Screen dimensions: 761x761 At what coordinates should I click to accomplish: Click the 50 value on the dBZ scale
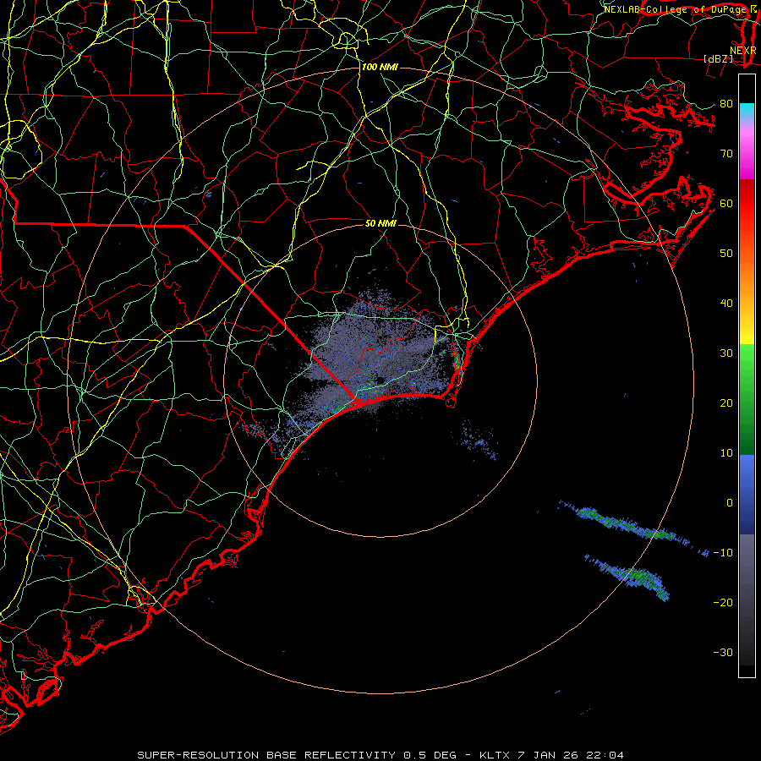click(726, 253)
